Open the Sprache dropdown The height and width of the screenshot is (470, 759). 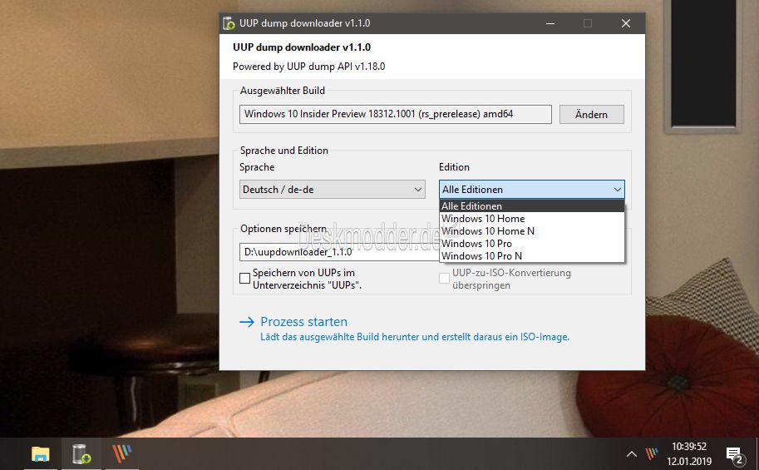[x=333, y=190]
